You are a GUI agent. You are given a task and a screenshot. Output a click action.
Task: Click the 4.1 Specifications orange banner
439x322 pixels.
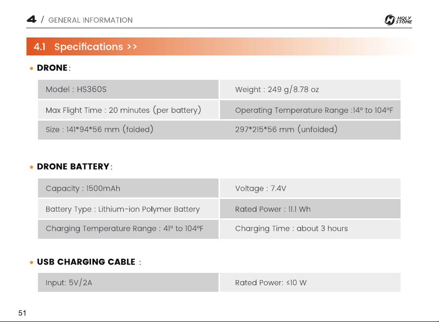pos(219,46)
